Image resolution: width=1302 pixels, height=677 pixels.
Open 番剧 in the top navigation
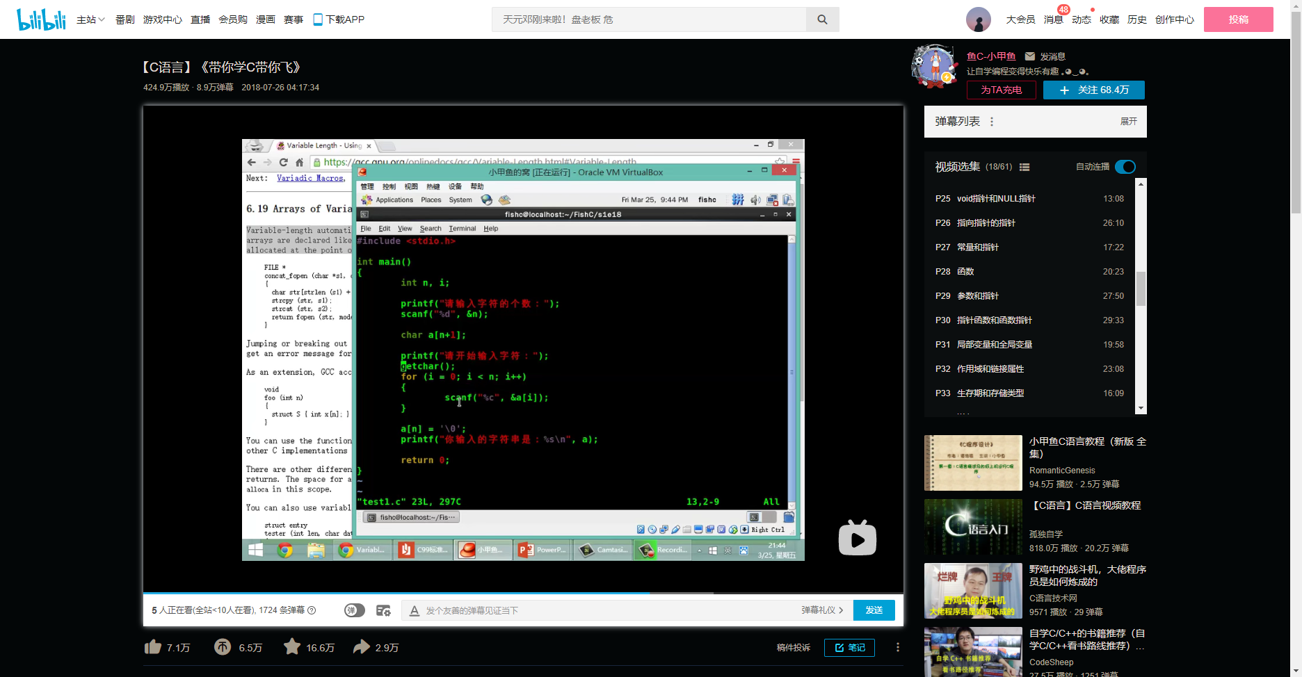(x=125, y=19)
